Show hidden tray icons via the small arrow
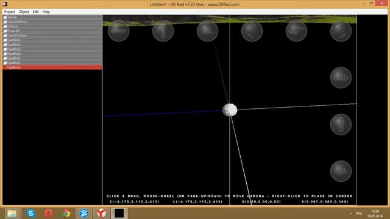The image size is (390, 219). pos(351,214)
